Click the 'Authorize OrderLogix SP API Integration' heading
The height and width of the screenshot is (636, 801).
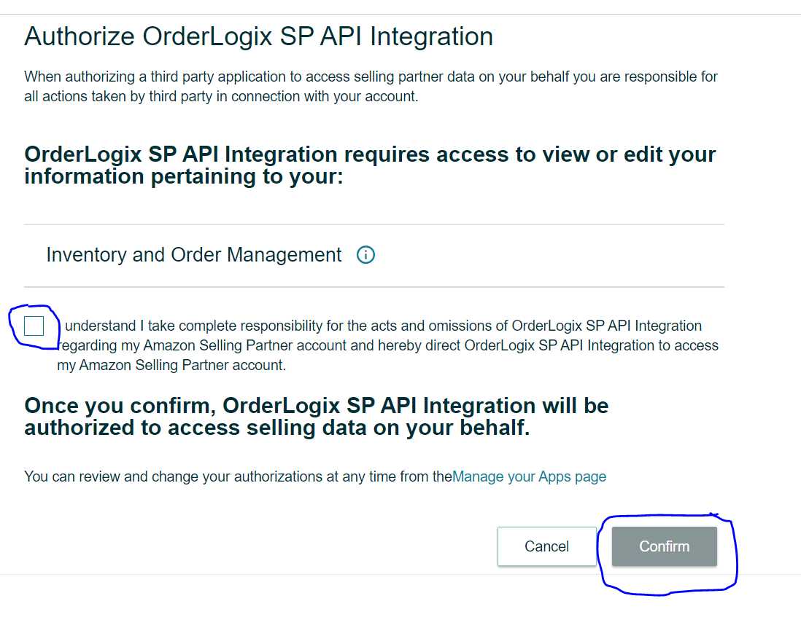[x=258, y=36]
